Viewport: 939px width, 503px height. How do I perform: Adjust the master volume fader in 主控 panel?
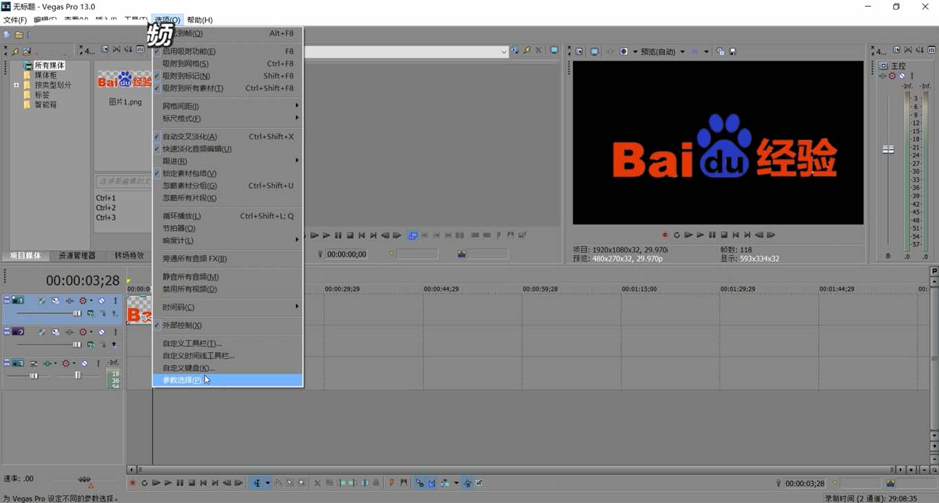click(889, 149)
